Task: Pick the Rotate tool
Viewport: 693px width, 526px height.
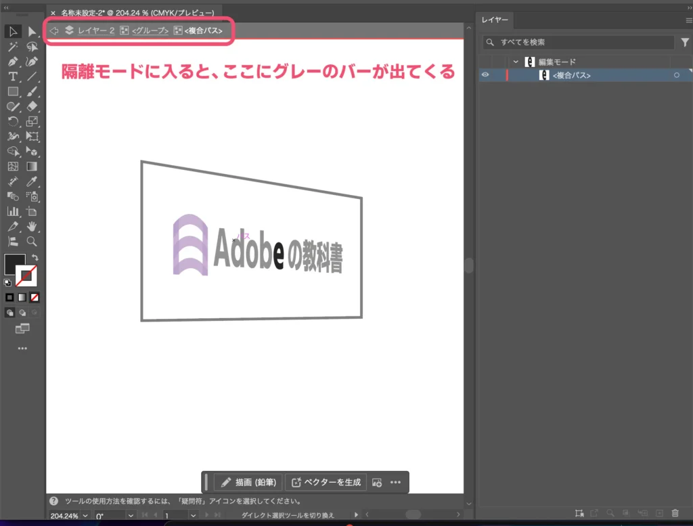Action: tap(13, 121)
